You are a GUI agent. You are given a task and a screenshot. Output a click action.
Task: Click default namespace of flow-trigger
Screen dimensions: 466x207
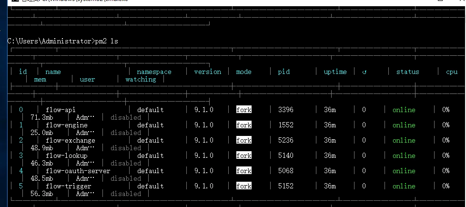[x=151, y=186]
